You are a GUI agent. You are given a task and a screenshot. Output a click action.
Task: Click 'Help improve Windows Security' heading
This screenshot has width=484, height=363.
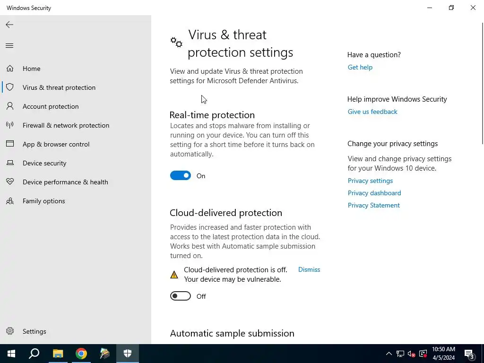[397, 99]
